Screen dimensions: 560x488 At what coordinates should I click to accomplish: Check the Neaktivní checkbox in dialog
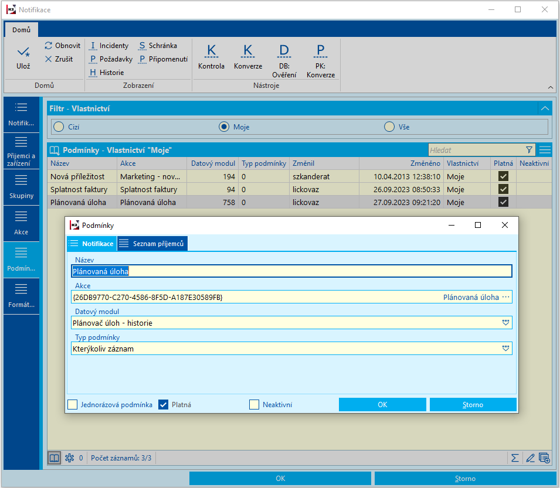tap(254, 404)
